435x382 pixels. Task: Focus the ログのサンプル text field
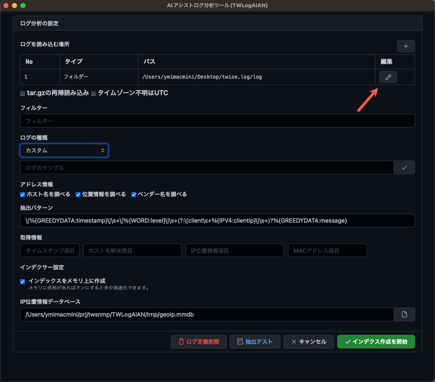(207, 167)
